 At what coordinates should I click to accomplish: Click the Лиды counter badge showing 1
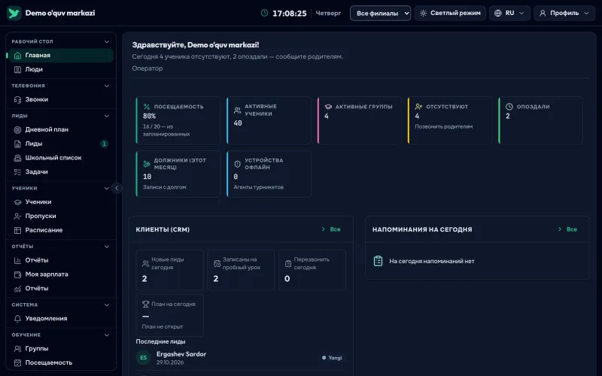click(104, 144)
